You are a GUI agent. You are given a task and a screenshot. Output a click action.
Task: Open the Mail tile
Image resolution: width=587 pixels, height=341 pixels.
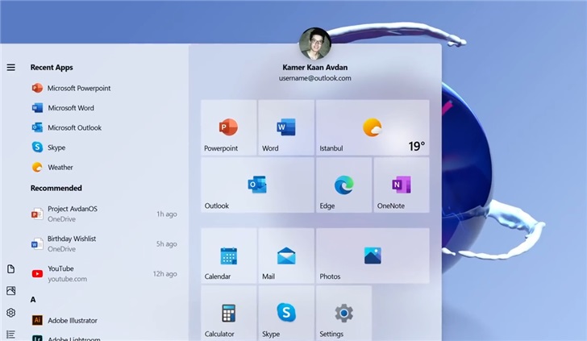click(286, 256)
